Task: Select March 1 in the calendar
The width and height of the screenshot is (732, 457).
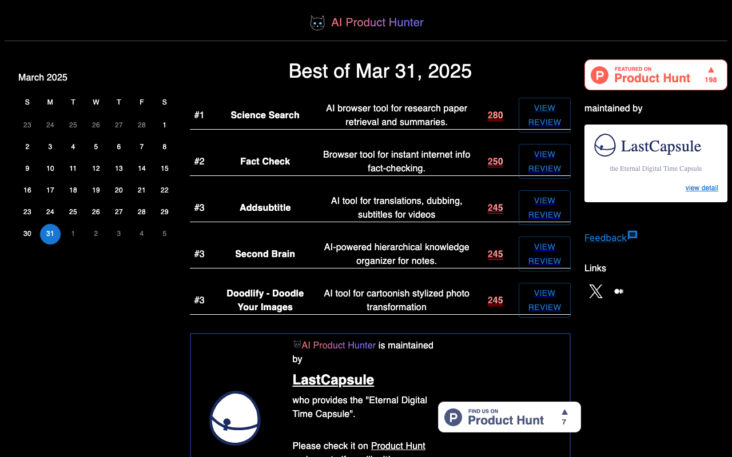Action: tap(165, 125)
